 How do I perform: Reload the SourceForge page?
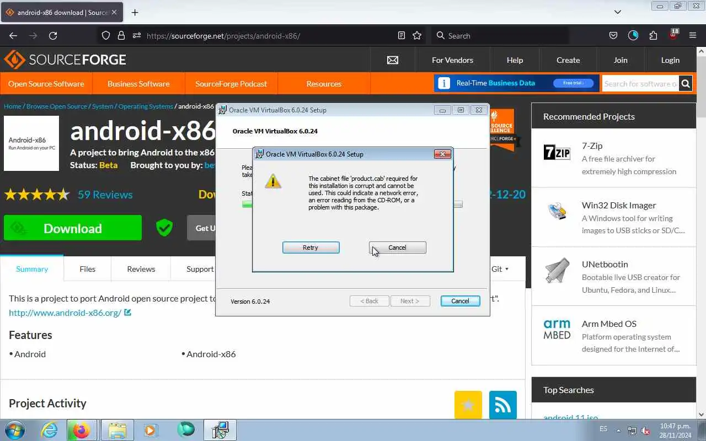pos(53,35)
